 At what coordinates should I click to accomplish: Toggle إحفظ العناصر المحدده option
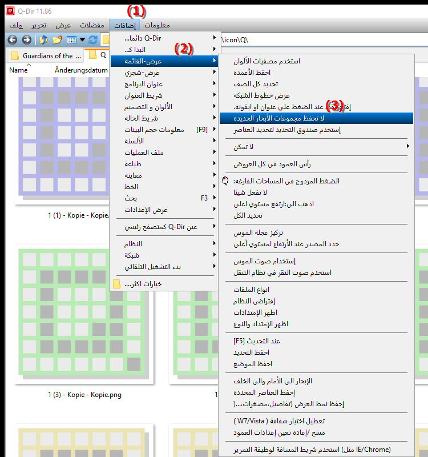(x=316, y=392)
